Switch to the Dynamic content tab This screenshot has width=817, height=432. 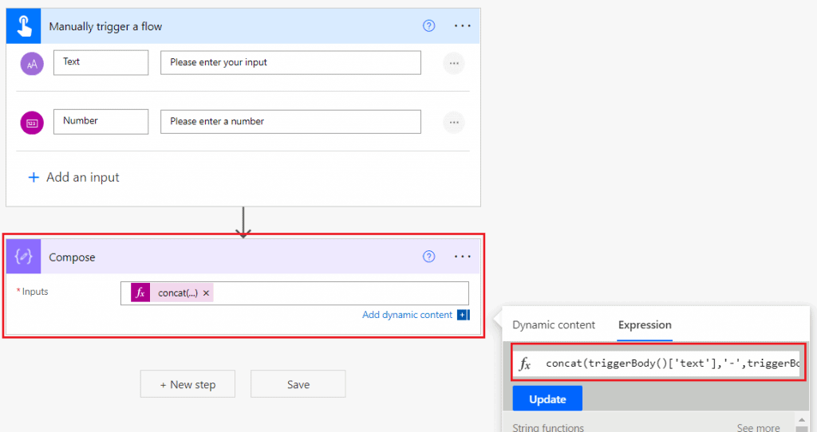[x=554, y=324]
